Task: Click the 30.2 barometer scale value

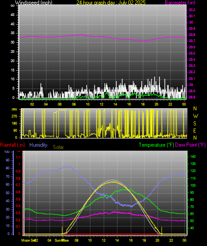Action: coord(192,10)
